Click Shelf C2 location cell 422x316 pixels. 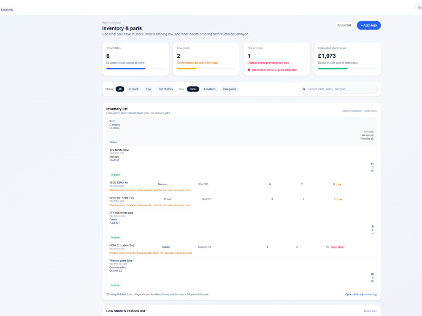(206, 199)
